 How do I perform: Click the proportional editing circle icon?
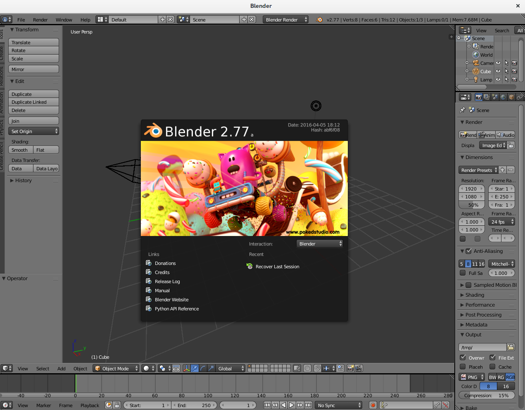click(307, 368)
